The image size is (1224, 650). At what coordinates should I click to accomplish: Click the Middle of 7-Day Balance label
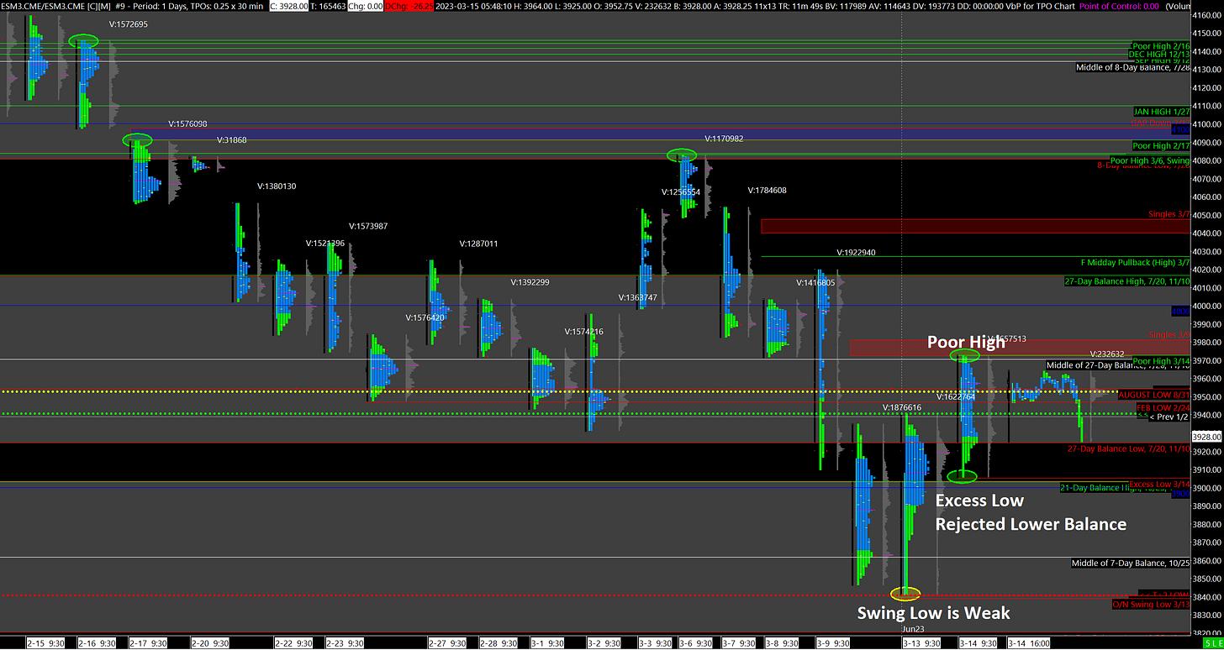coord(1131,563)
